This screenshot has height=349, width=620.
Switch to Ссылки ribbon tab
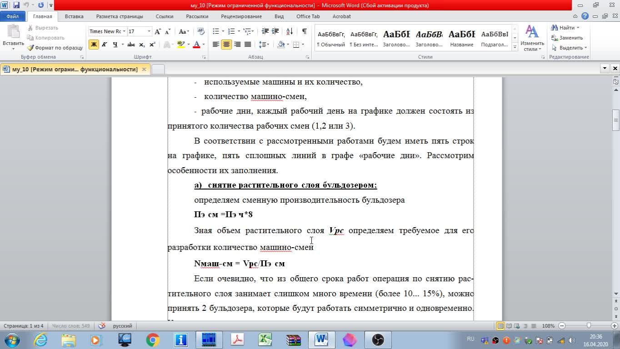(x=165, y=16)
